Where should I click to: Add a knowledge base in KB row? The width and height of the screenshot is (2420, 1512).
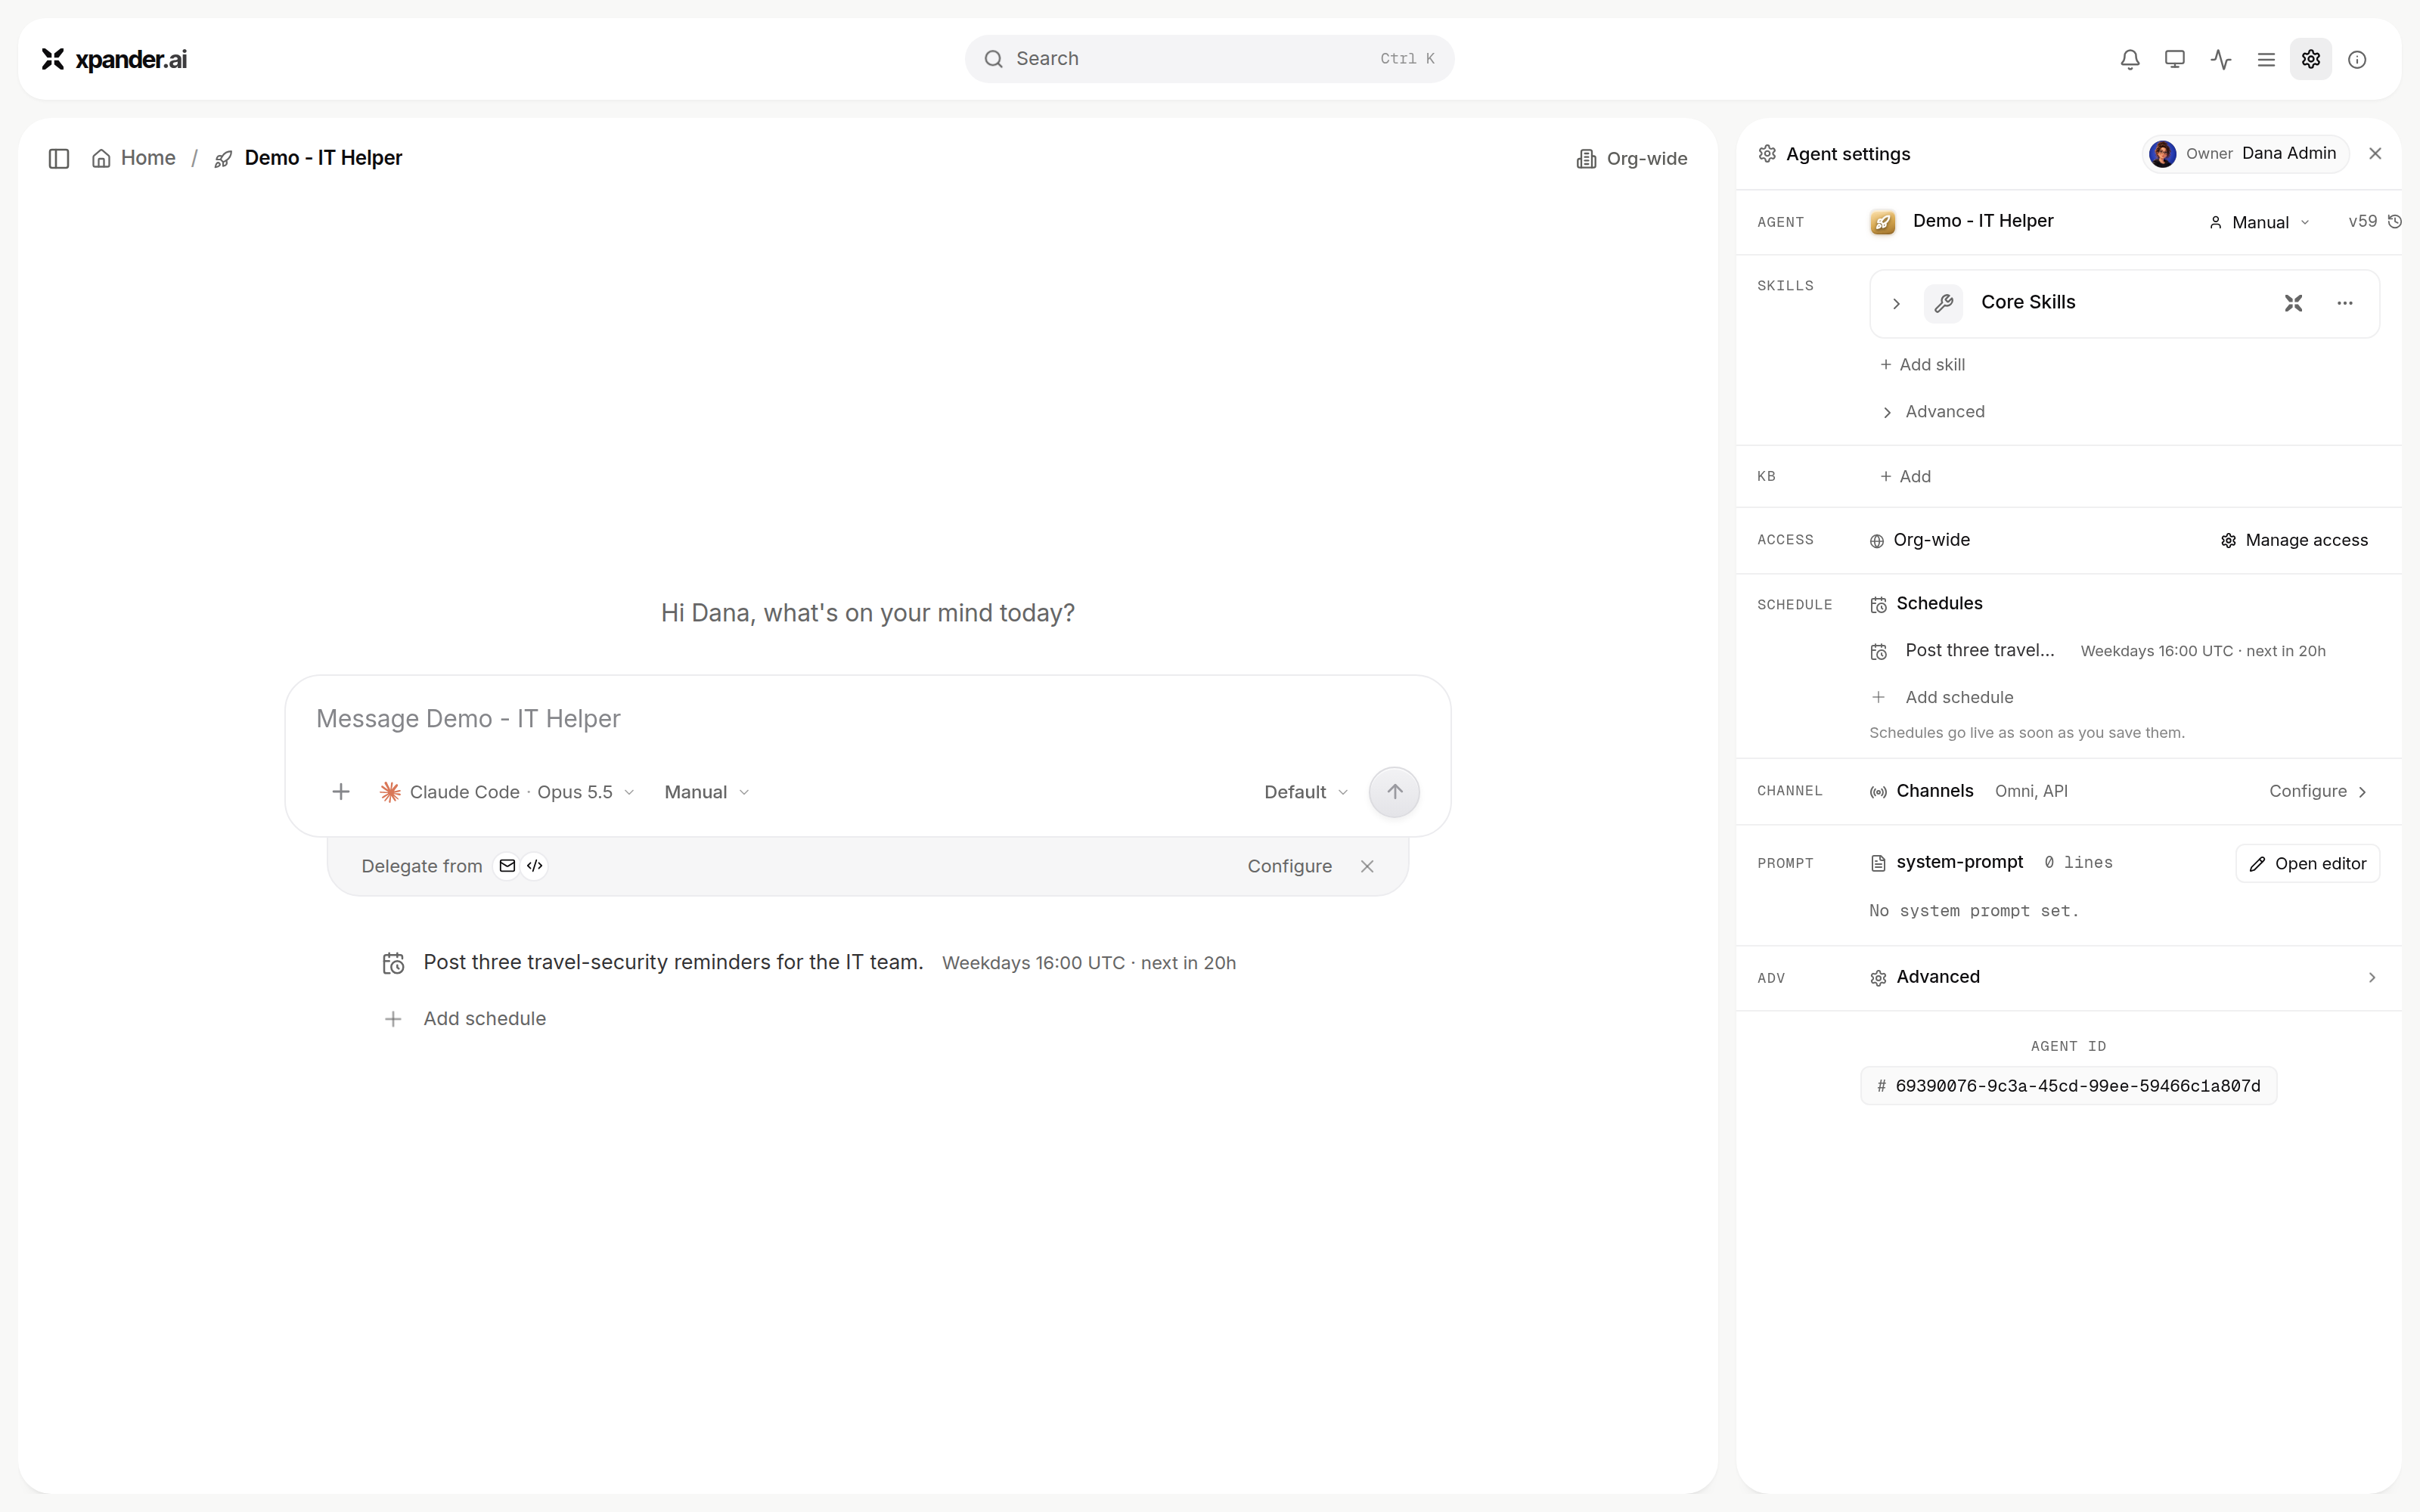(1905, 476)
